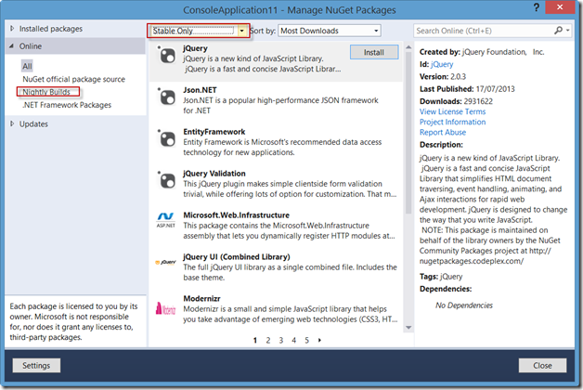Select Nightly Builds source

point(46,92)
